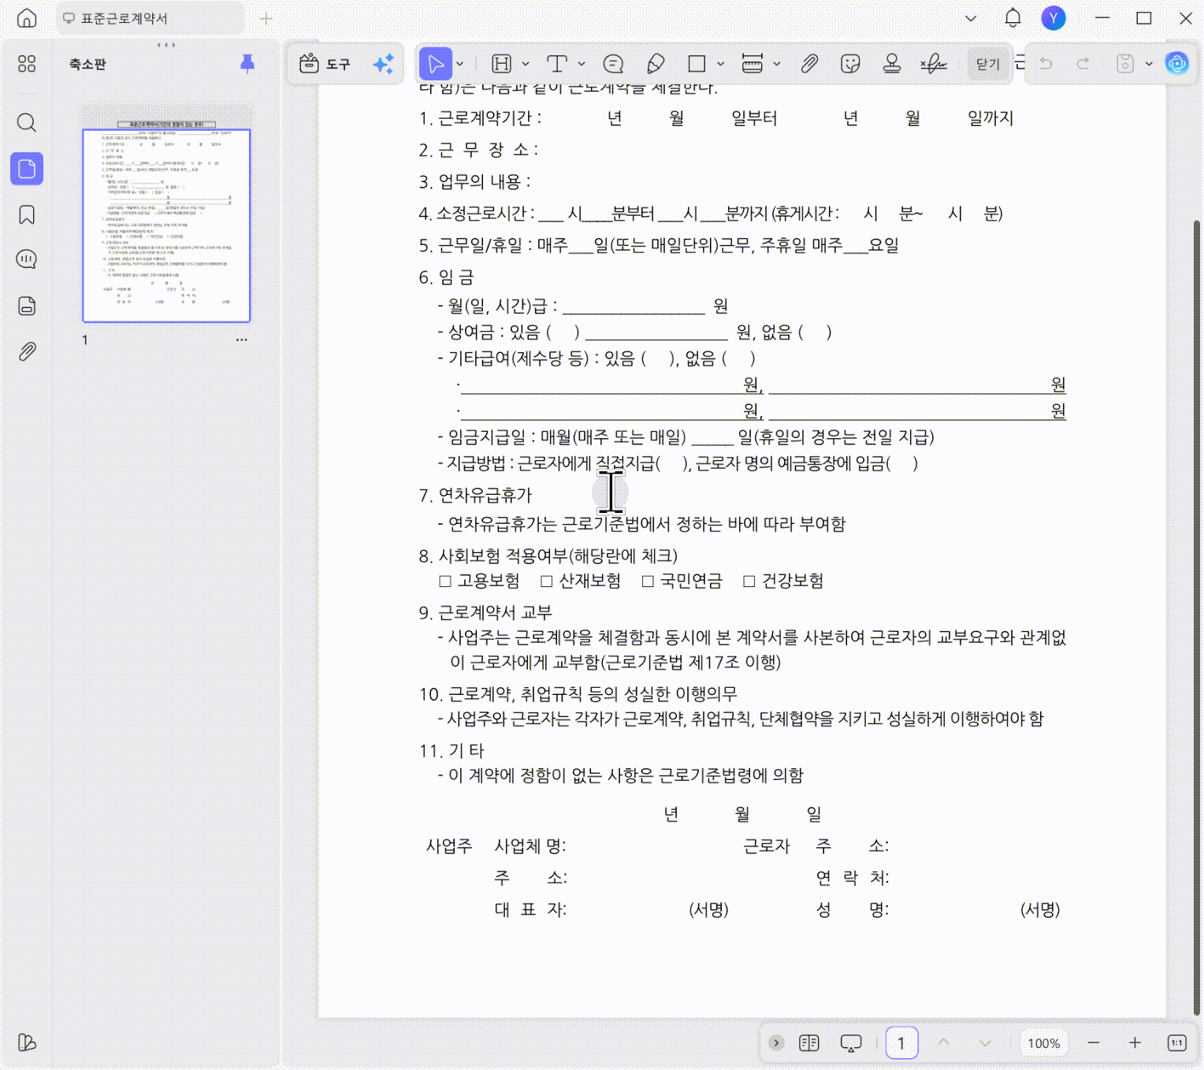Image resolution: width=1204 pixels, height=1070 pixels.
Task: Click the '6. 임 금' heading
Action: coord(446,277)
